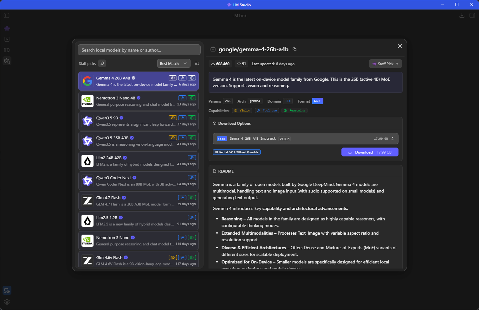Image resolution: width=479 pixels, height=310 pixels.
Task: Open the model search sidebar icon
Action: point(7,61)
